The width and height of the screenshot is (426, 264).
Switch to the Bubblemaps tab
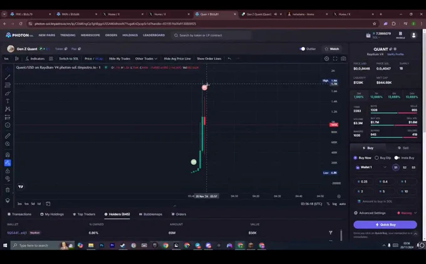click(150, 214)
